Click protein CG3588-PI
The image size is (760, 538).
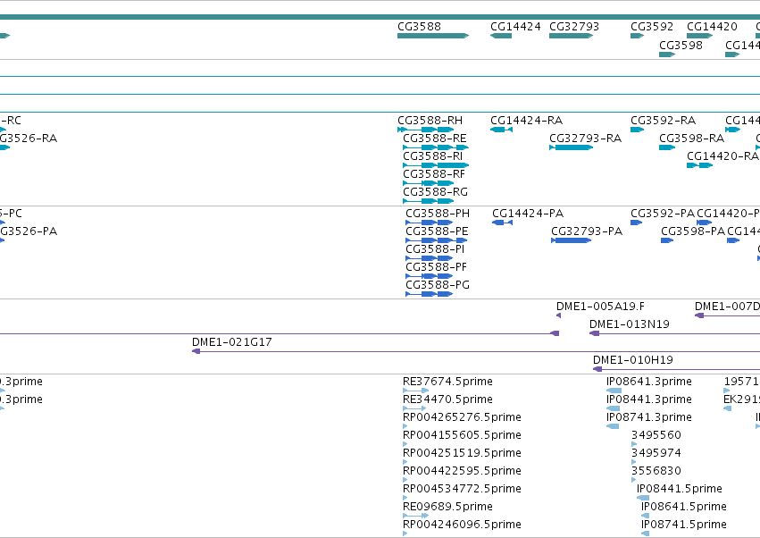(430, 258)
